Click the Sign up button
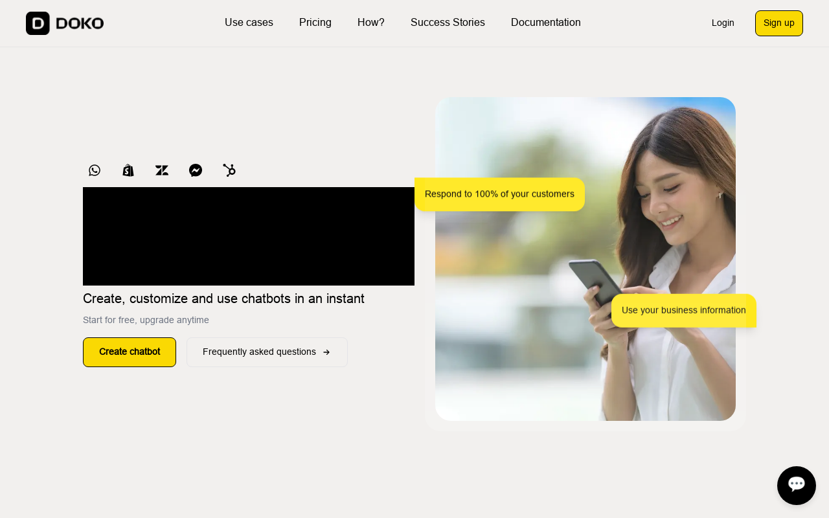This screenshot has height=518, width=829. click(779, 23)
